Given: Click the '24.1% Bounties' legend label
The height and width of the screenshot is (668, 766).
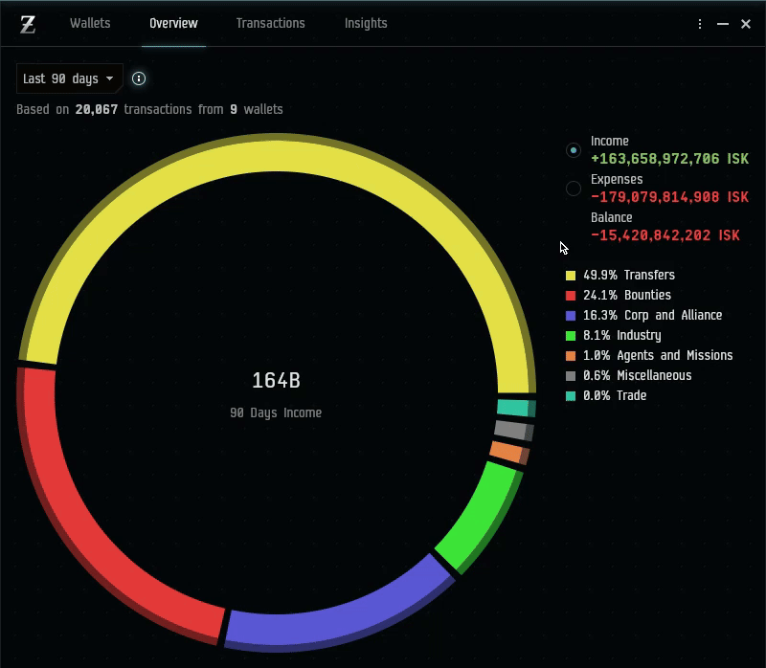Looking at the screenshot, I should click(x=627, y=295).
